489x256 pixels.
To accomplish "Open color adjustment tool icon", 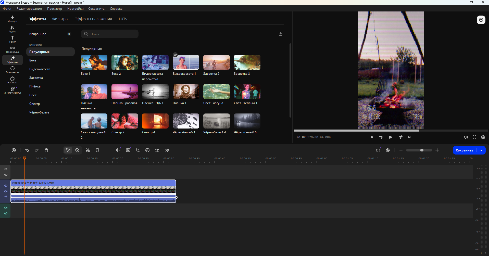I will point(147,150).
